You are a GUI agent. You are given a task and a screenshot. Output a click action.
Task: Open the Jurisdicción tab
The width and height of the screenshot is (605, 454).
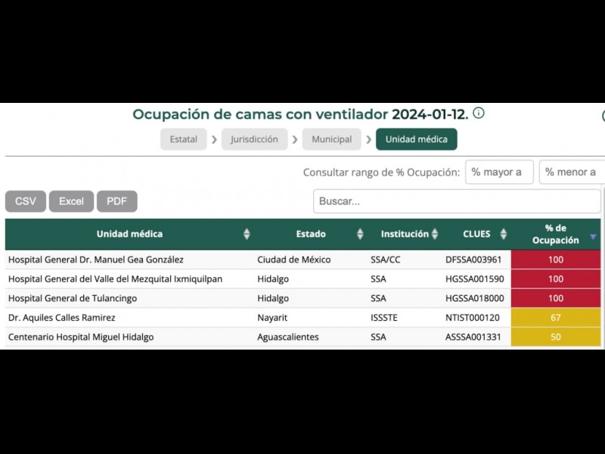pyautogui.click(x=254, y=139)
